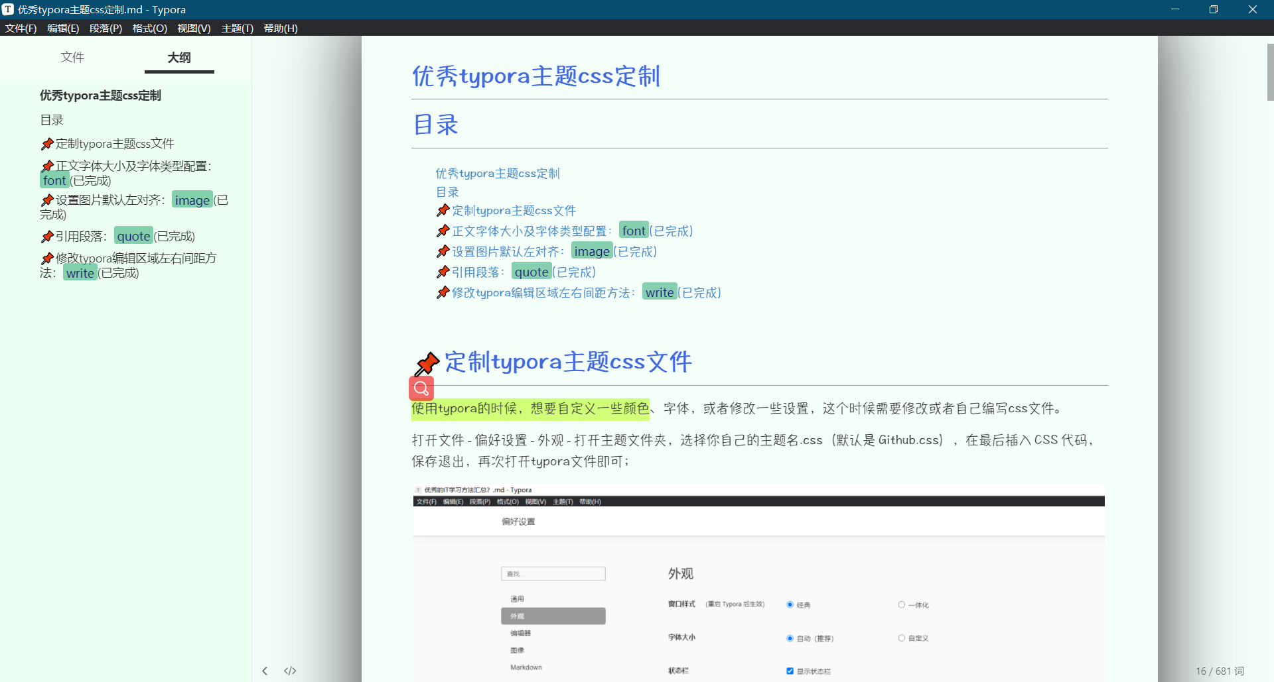1274x682 pixels.
Task: Jump to outline item 正文字体大小及字体类型配置
Action: (x=126, y=173)
